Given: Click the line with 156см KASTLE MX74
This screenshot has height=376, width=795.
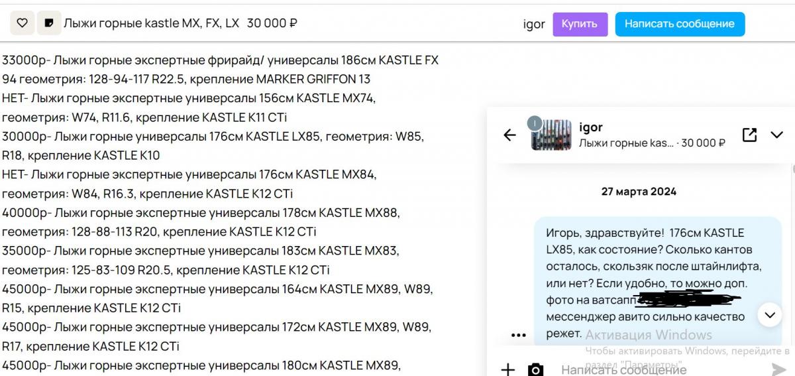Looking at the screenshot, I should pyautogui.click(x=189, y=98).
